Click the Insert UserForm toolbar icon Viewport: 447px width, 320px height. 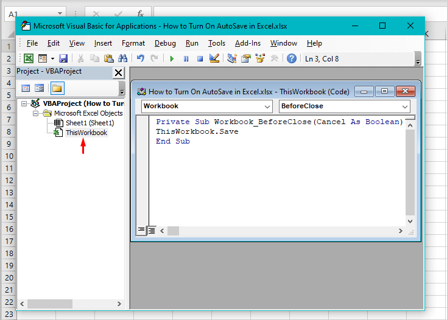point(43,58)
